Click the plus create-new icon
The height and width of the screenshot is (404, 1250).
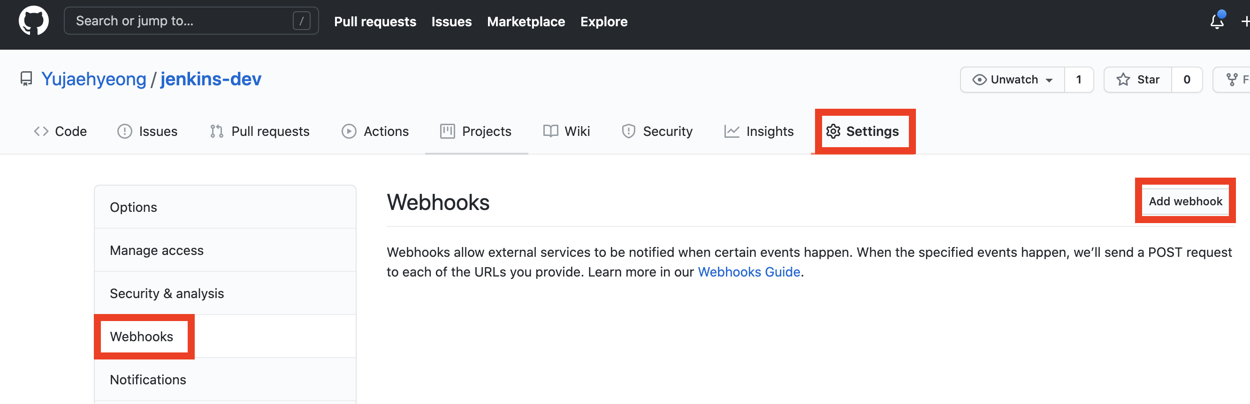click(1245, 21)
